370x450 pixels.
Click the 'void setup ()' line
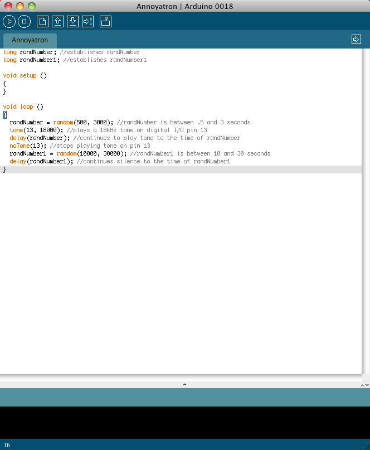[x=25, y=75]
